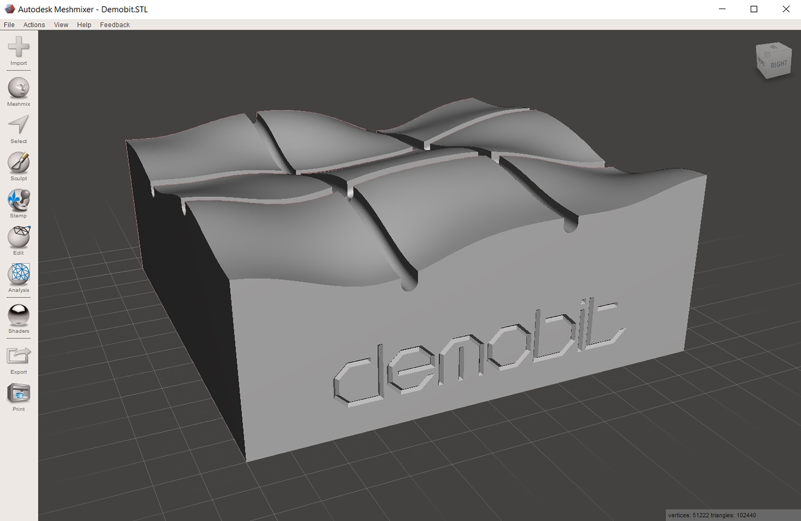Close the Meshmixer window
Image resolution: width=801 pixels, height=521 pixels.
pos(786,9)
